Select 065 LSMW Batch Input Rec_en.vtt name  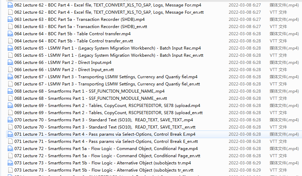click(109, 55)
